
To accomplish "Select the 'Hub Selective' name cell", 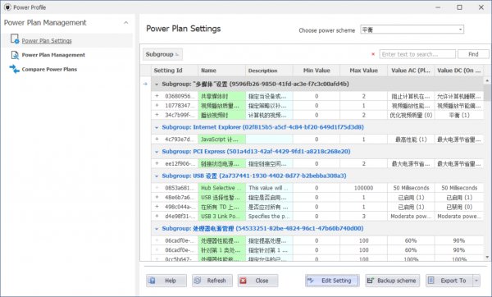I will point(221,188).
